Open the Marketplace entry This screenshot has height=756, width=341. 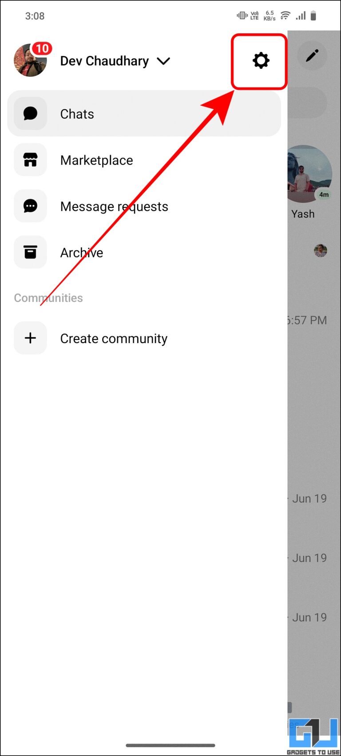point(97,160)
